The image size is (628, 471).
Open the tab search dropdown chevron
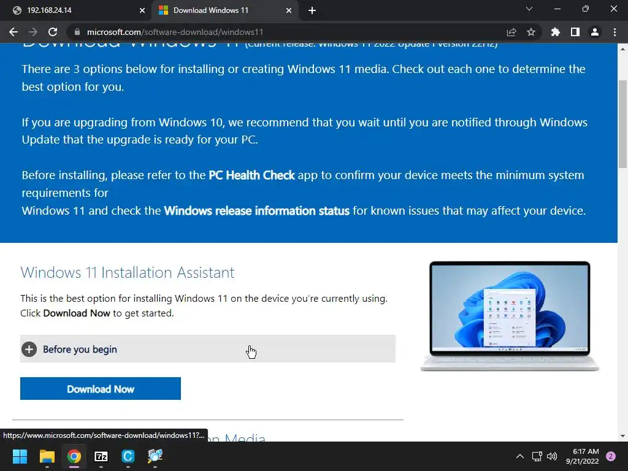(529, 9)
